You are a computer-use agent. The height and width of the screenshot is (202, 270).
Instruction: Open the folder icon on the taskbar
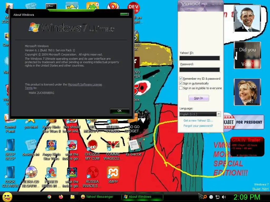pyautogui.click(x=72, y=197)
